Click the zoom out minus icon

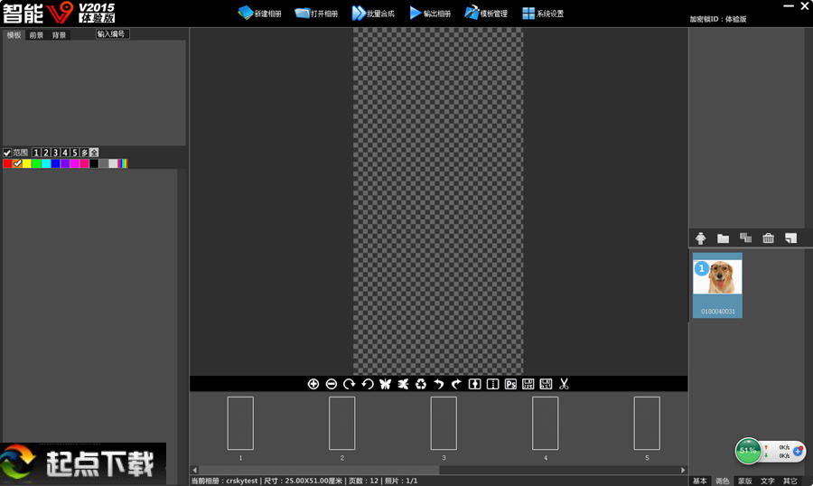(x=332, y=384)
